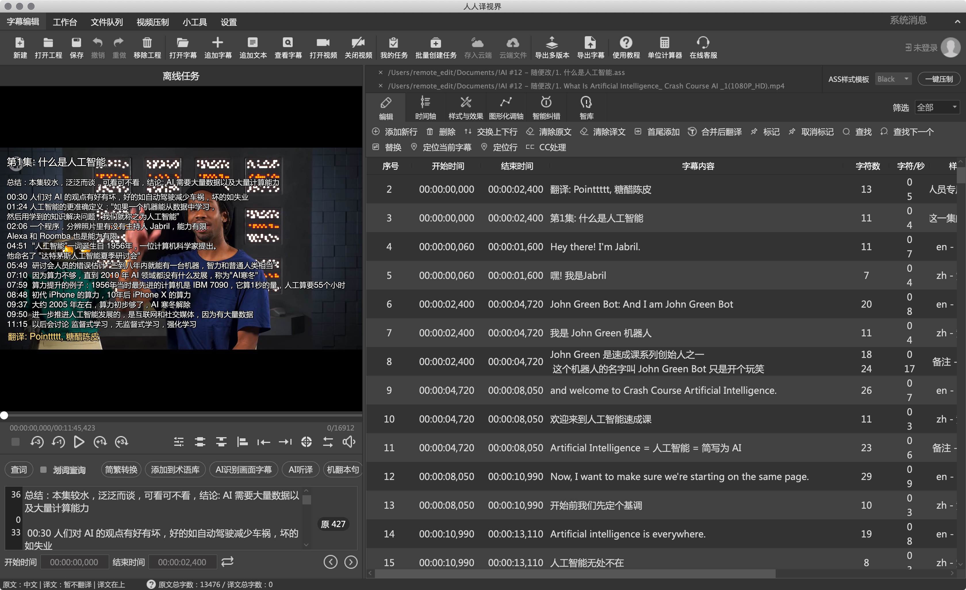966x590 pixels.
Task: Click the AI听译 button
Action: pyautogui.click(x=300, y=469)
